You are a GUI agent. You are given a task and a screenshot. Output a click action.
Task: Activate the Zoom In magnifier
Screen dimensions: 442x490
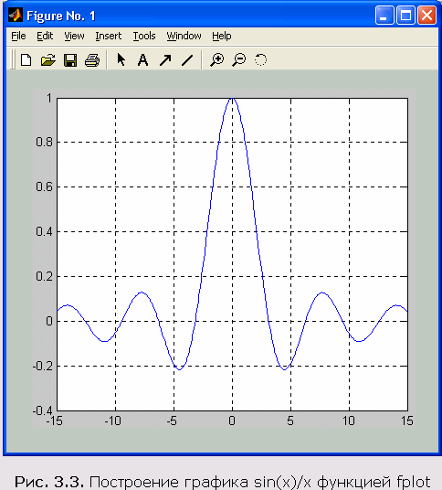pos(217,59)
